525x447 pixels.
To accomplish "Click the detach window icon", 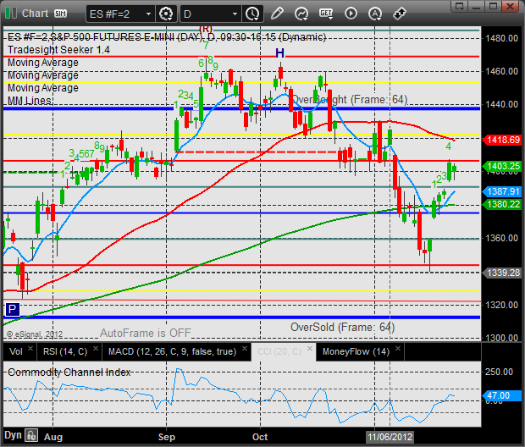I will [x=459, y=6].
